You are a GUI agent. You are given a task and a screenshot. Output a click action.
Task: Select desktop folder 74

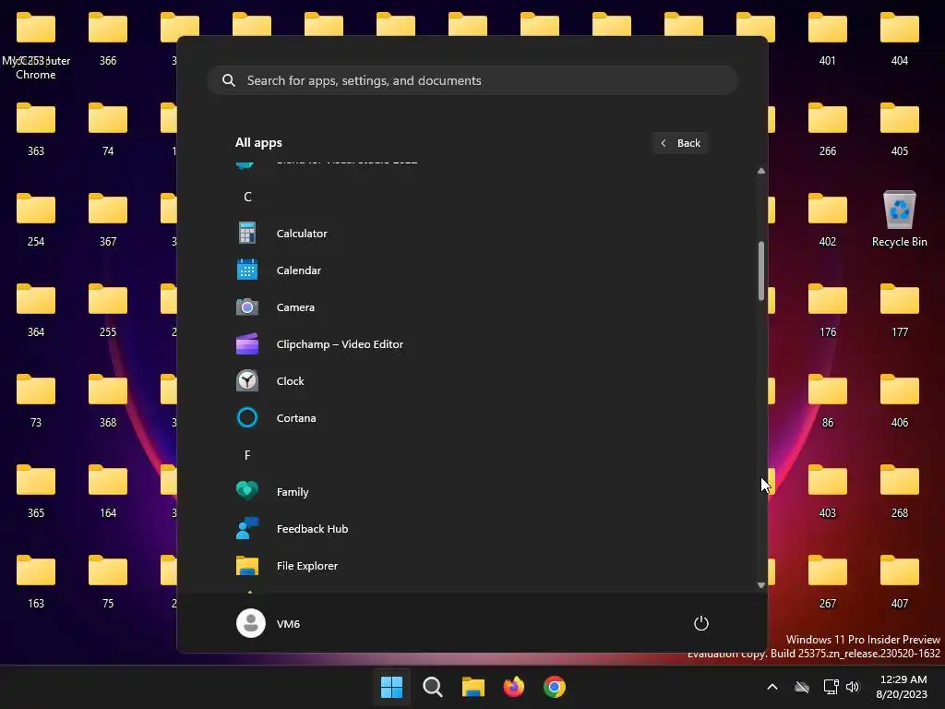pyautogui.click(x=108, y=128)
